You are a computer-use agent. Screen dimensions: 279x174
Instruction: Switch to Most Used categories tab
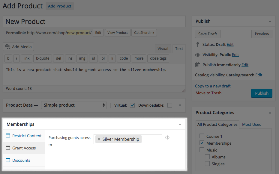pyautogui.click(x=252, y=124)
